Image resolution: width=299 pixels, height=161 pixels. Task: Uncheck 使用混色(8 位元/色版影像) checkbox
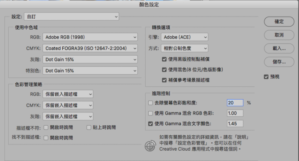click(164, 70)
